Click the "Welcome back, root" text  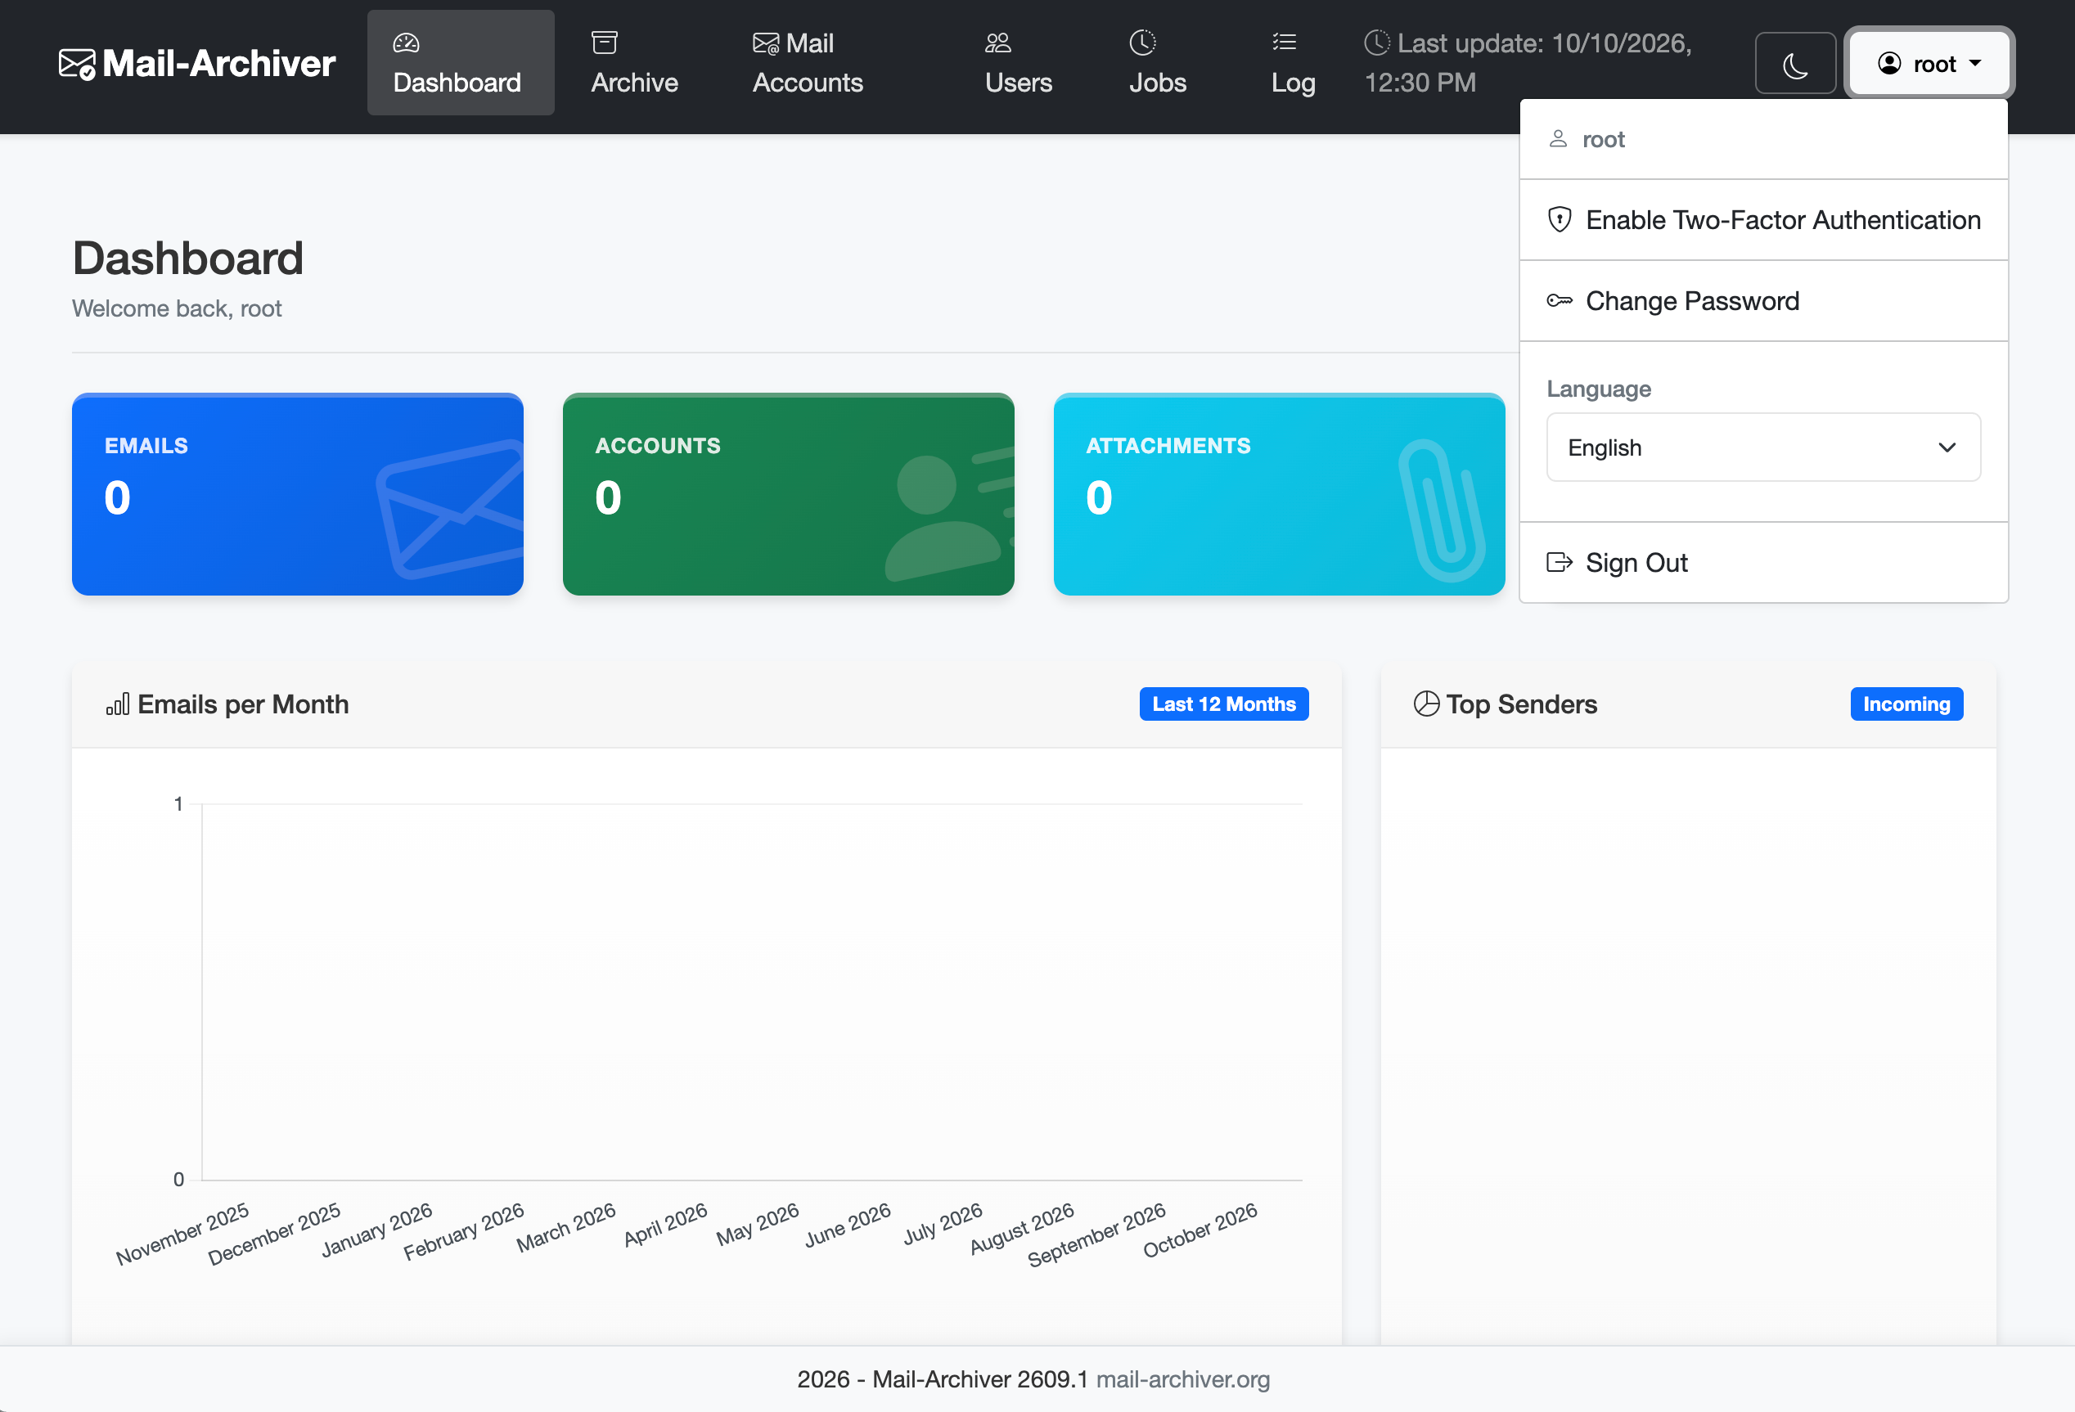click(177, 308)
